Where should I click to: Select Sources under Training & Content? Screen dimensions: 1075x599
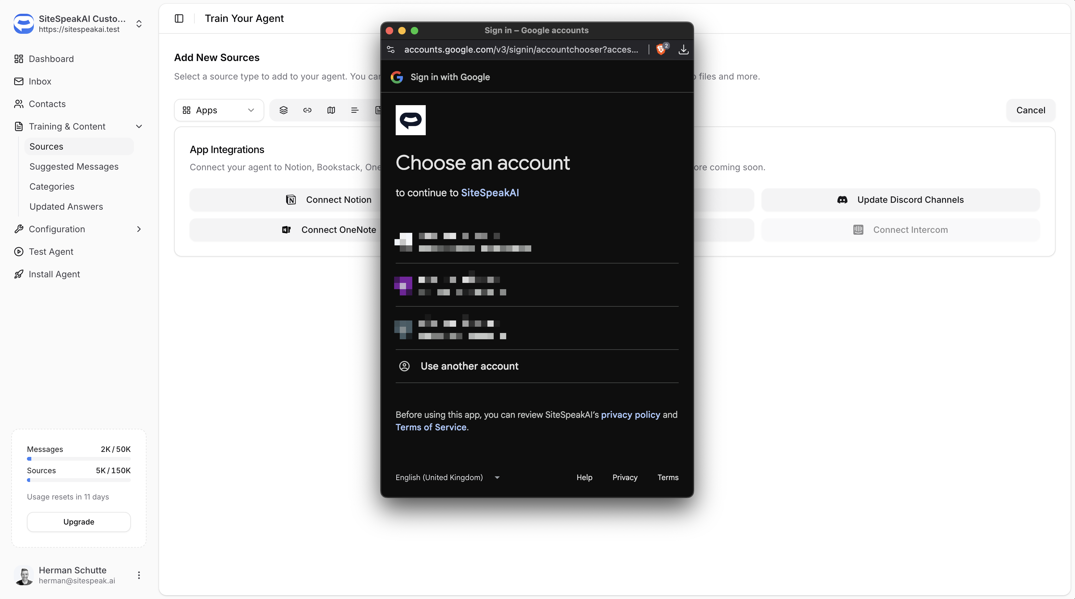46,146
